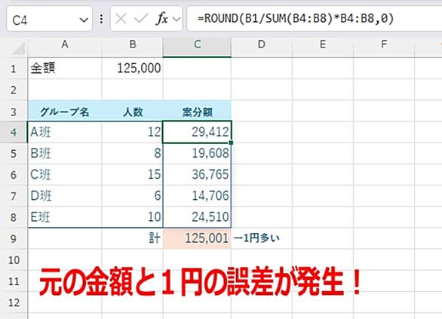This screenshot has width=442, height=319.
Task: Click the 人数 cell with 12
Action: tap(133, 132)
